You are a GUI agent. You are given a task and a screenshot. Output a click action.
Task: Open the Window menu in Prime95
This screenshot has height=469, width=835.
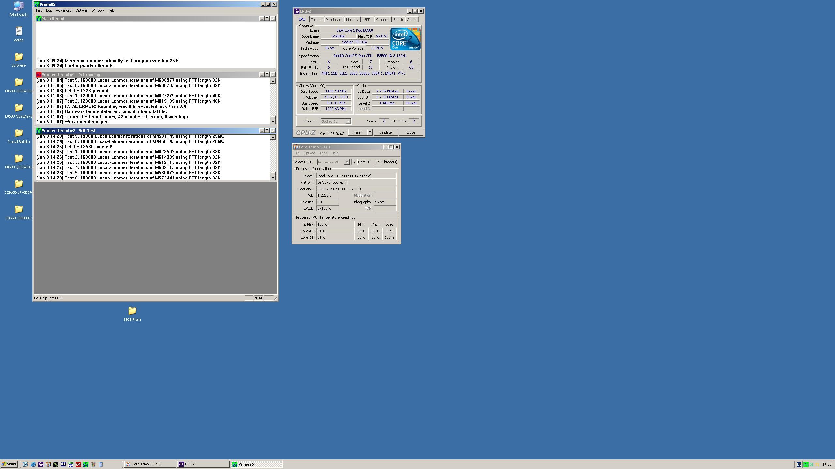[98, 10]
